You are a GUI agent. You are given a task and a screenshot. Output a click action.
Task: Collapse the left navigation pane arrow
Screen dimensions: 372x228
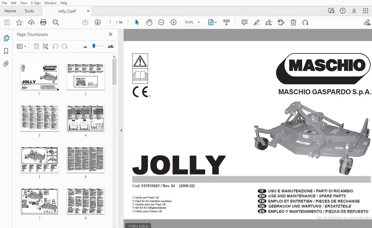point(121,130)
